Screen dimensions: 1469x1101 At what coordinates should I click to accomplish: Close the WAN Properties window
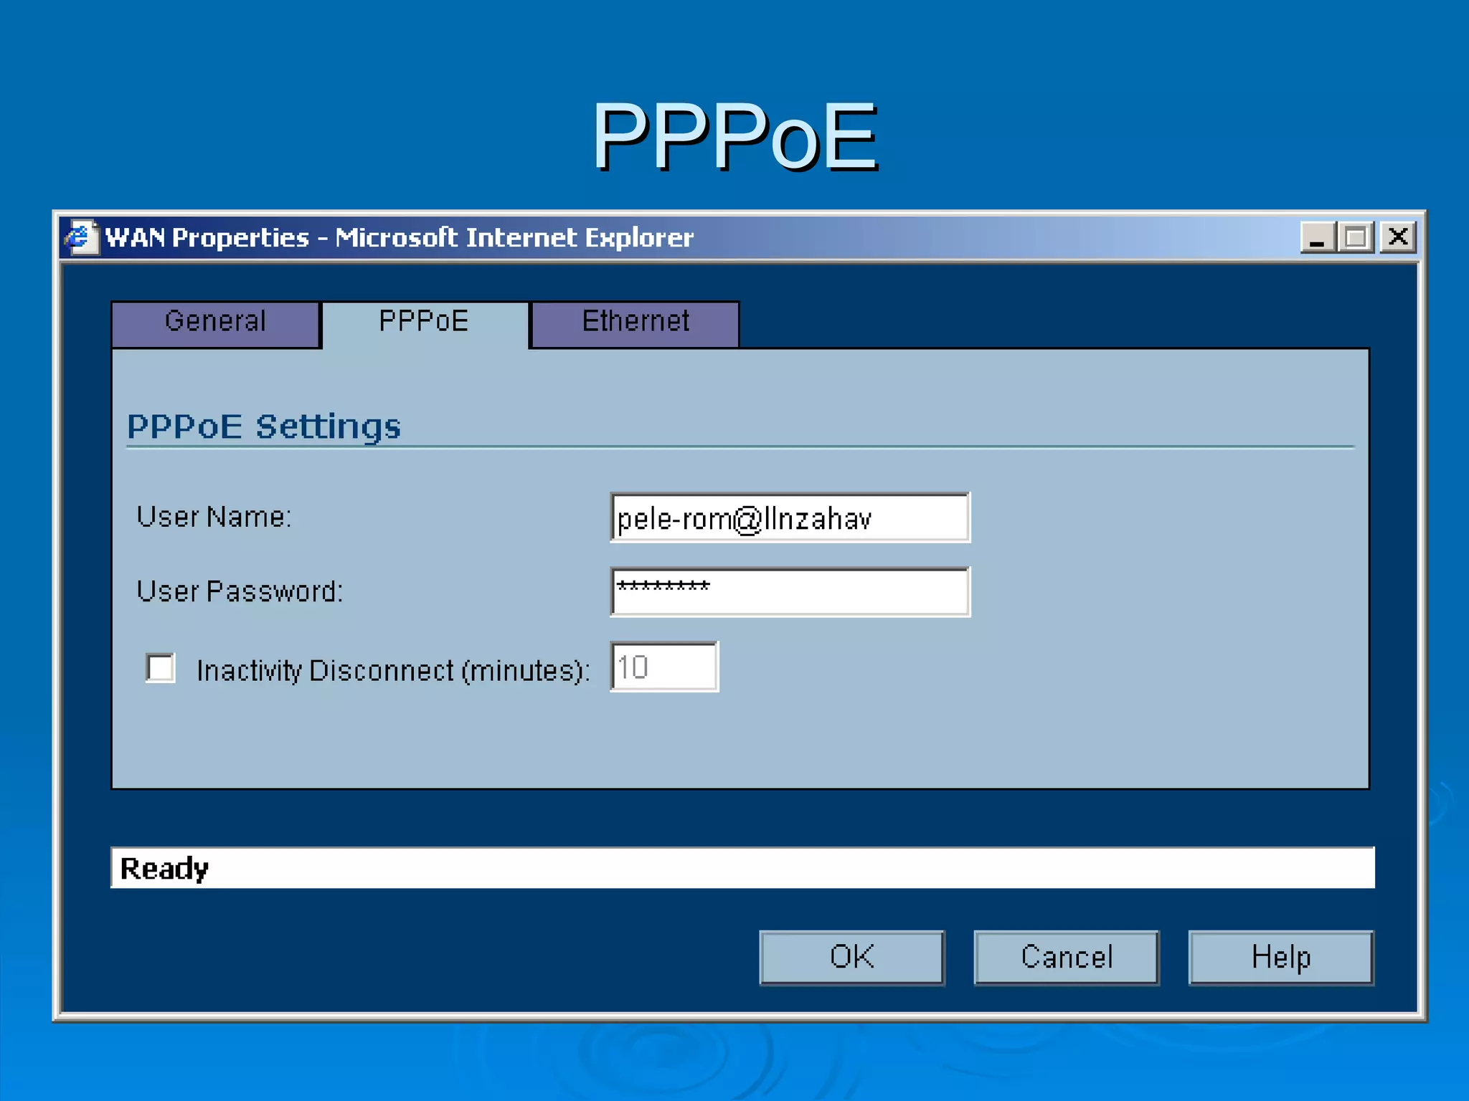(1398, 237)
